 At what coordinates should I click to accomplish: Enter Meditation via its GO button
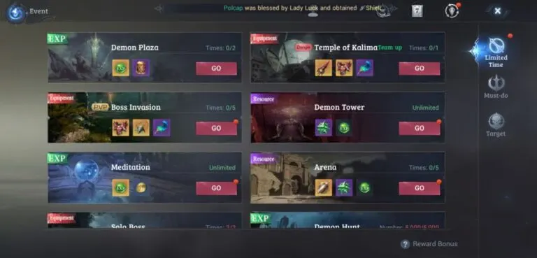(x=216, y=188)
